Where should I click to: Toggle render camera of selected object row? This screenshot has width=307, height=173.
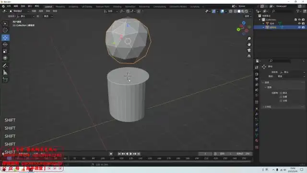(x=303, y=27)
